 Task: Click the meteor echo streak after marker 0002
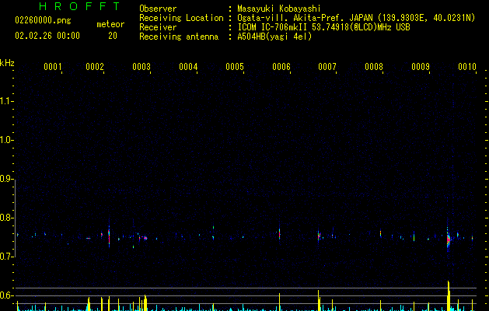tap(109, 236)
